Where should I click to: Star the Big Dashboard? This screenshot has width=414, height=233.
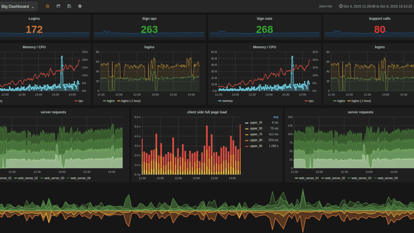[47, 6]
